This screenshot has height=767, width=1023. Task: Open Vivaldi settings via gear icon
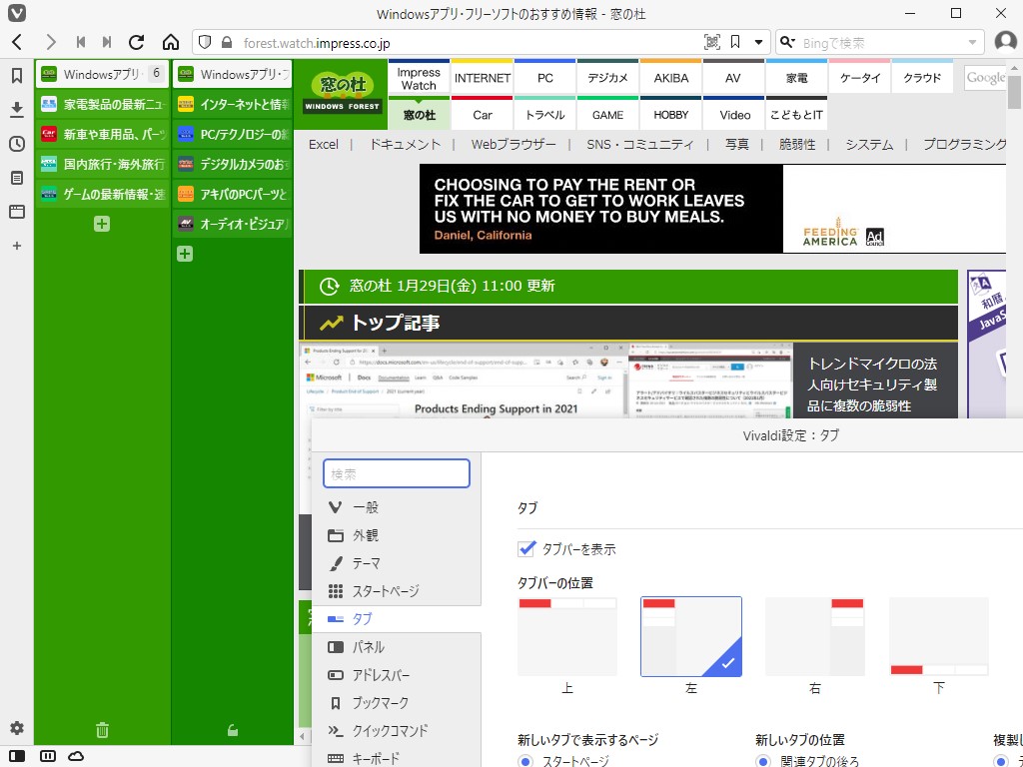click(16, 729)
